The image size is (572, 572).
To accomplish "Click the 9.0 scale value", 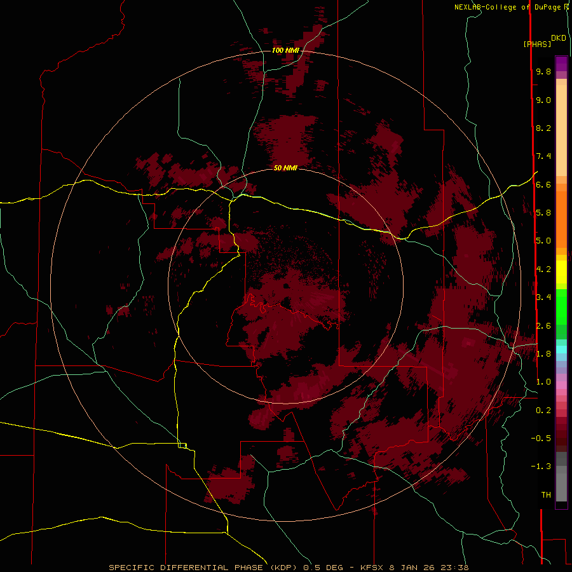I will tap(543, 100).
